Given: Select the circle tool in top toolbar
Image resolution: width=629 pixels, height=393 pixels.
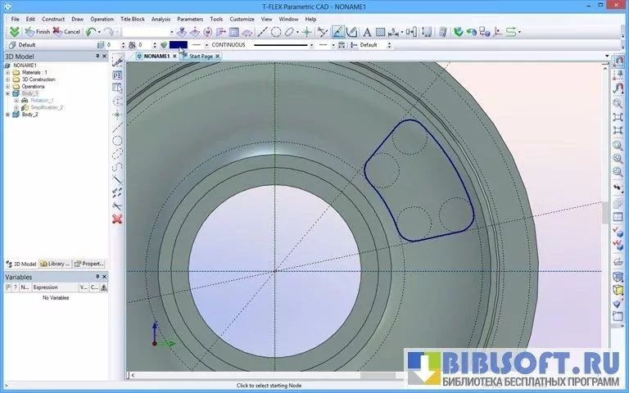Looking at the screenshot, I should pos(277,32).
